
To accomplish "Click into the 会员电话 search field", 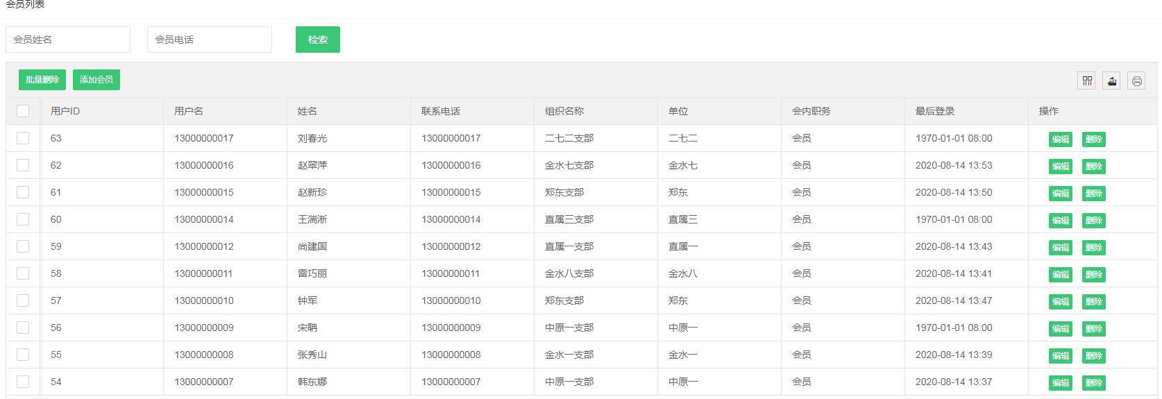I will (x=209, y=40).
